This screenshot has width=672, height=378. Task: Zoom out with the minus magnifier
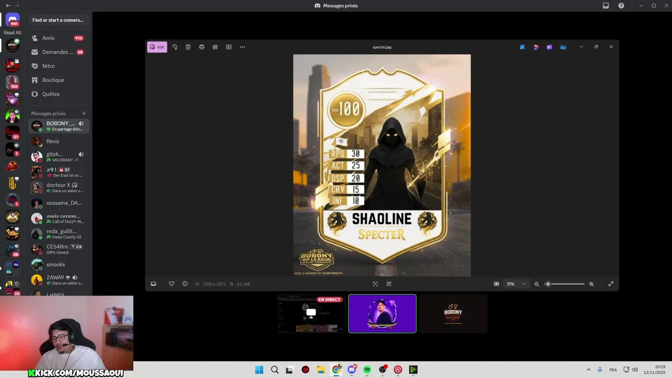point(537,284)
